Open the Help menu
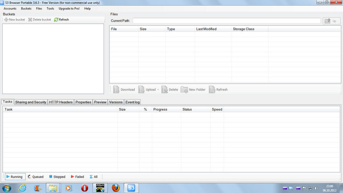343x193 pixels. (x=87, y=9)
